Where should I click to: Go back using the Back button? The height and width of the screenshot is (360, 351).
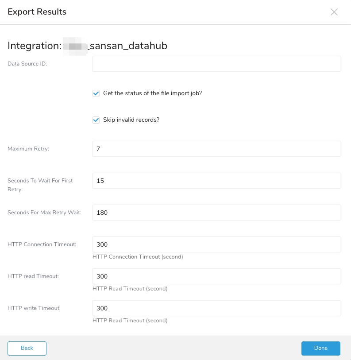(27, 348)
